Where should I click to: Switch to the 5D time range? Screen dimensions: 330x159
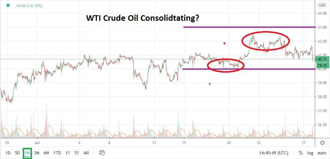[18, 153]
